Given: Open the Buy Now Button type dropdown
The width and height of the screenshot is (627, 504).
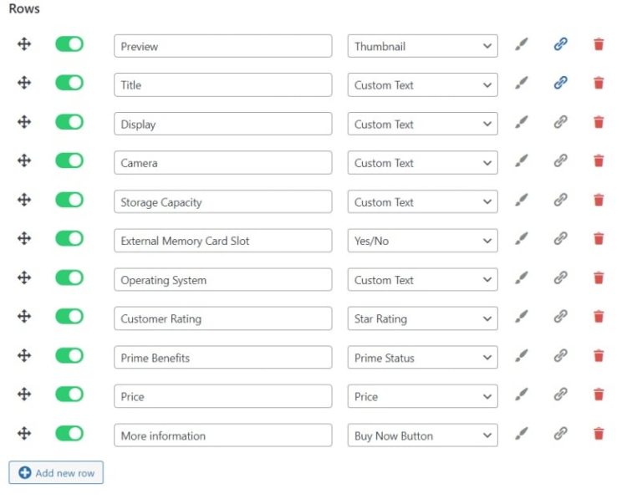Looking at the screenshot, I should point(423,435).
